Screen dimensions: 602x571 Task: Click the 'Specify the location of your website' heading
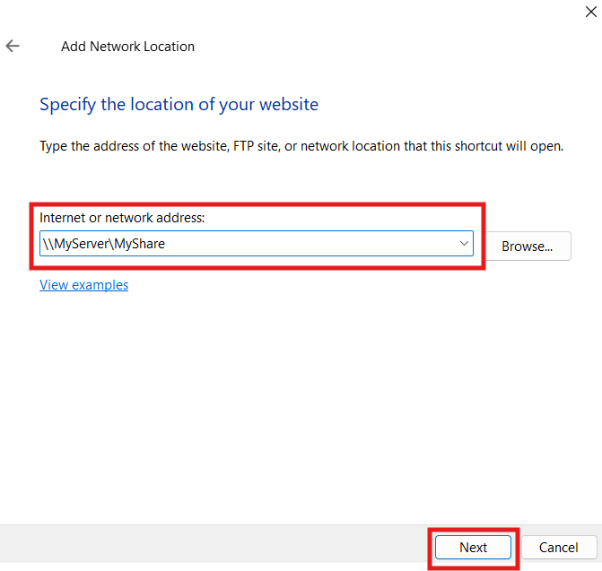pyautogui.click(x=179, y=105)
